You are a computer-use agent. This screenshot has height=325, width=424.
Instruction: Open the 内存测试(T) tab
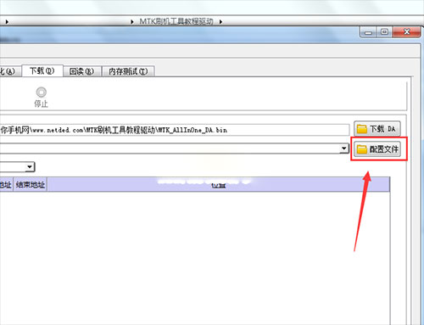pos(128,71)
